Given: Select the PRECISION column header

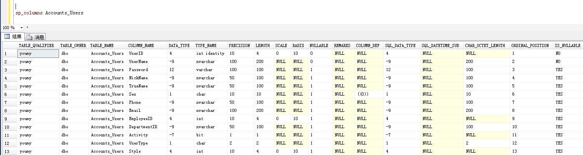Looking at the screenshot, I should [240, 45].
